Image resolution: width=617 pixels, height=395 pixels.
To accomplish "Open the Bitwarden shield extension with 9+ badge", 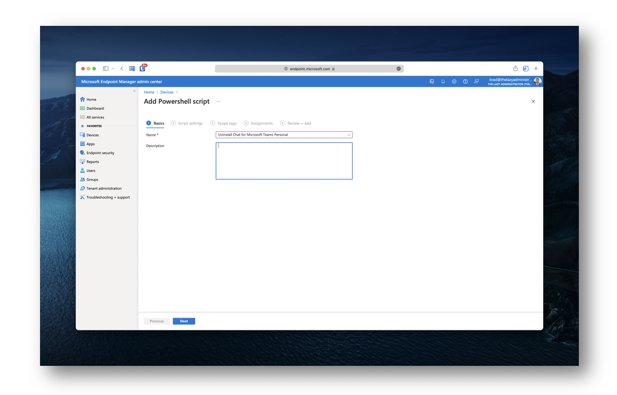I will (143, 68).
